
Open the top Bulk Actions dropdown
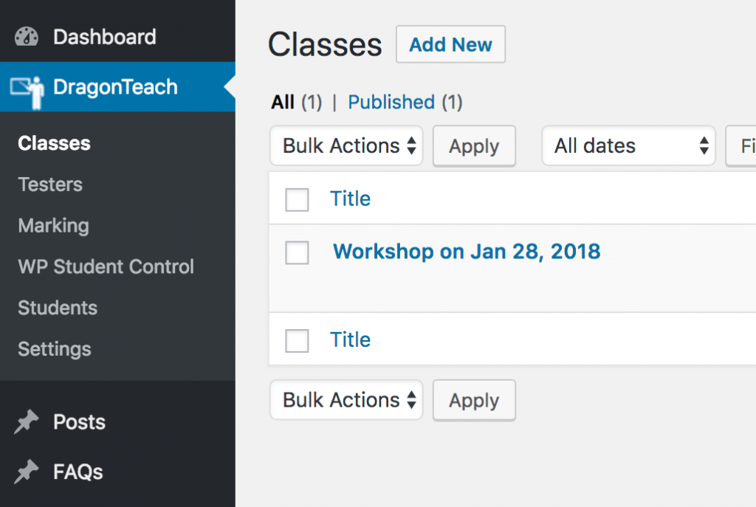pos(346,145)
